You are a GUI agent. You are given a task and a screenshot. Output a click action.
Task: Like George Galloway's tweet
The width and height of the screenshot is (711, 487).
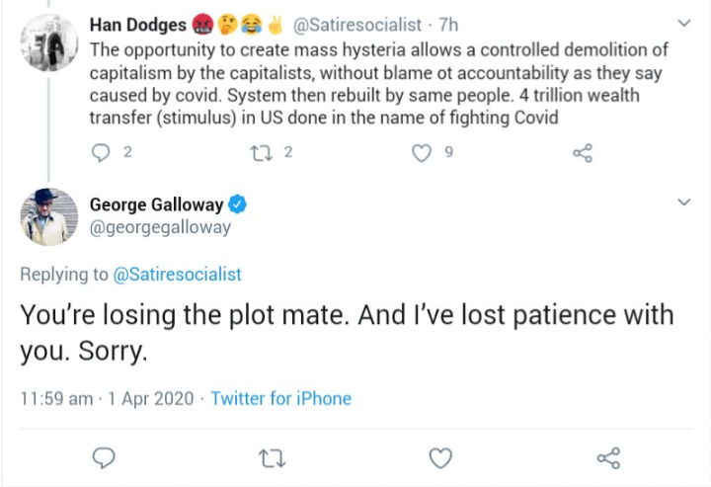coord(440,457)
